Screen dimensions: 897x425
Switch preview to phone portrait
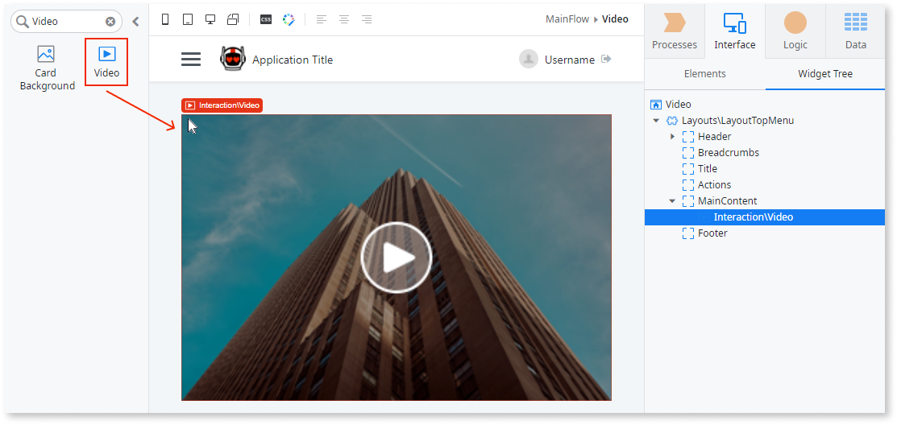tap(165, 19)
